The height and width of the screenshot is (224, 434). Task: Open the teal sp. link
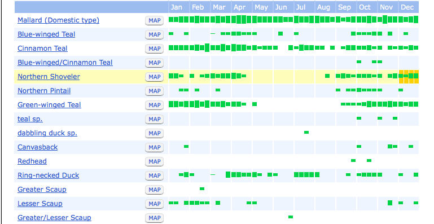(x=30, y=119)
